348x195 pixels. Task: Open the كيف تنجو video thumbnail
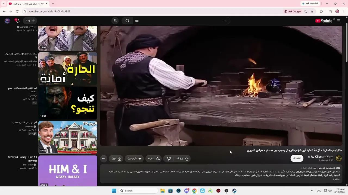(68, 103)
